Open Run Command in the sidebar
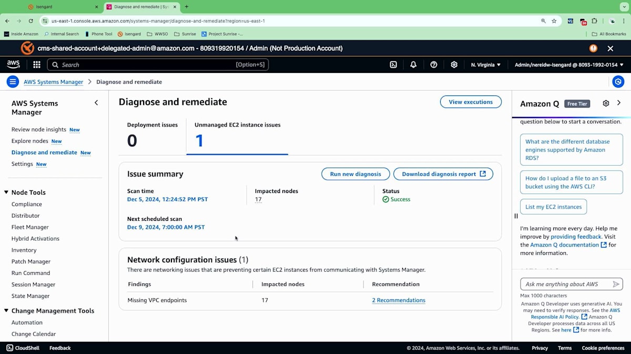Screen dimensions: 631x354 (x=31, y=273)
